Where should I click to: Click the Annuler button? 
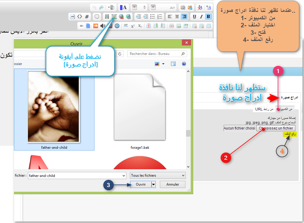(173, 184)
